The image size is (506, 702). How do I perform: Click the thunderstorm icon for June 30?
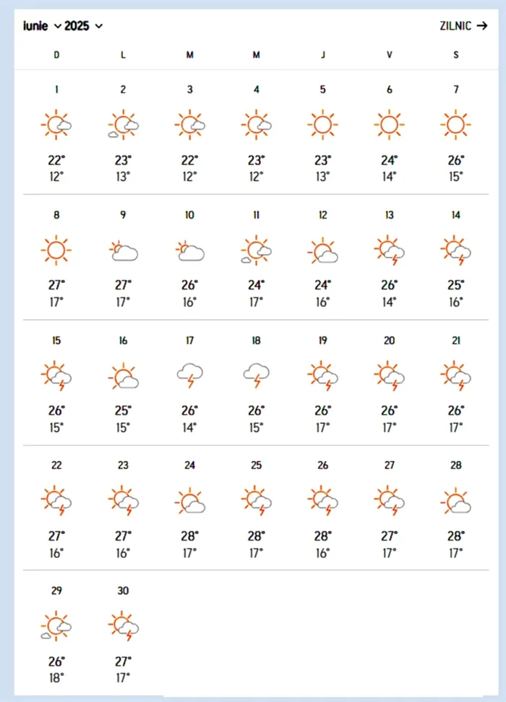(x=123, y=627)
